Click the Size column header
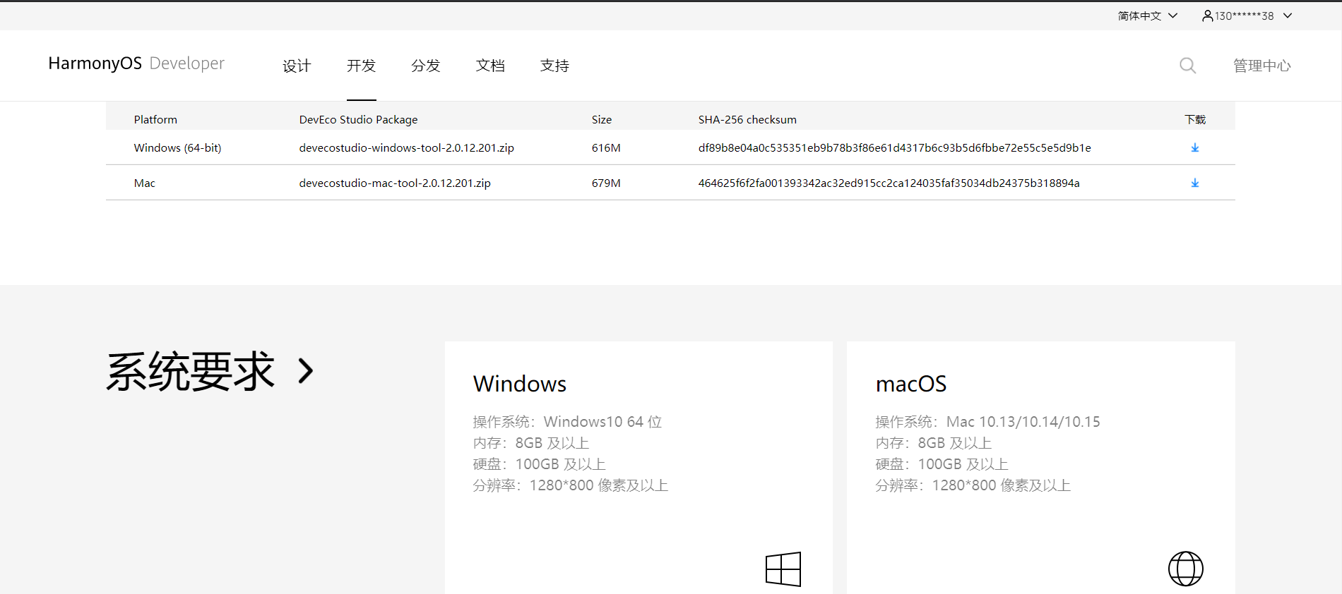This screenshot has height=594, width=1342. coord(602,119)
